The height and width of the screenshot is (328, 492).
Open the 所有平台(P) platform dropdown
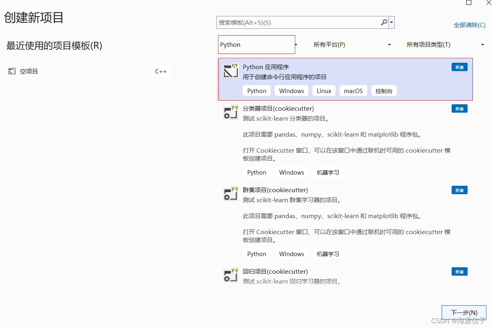click(352, 45)
